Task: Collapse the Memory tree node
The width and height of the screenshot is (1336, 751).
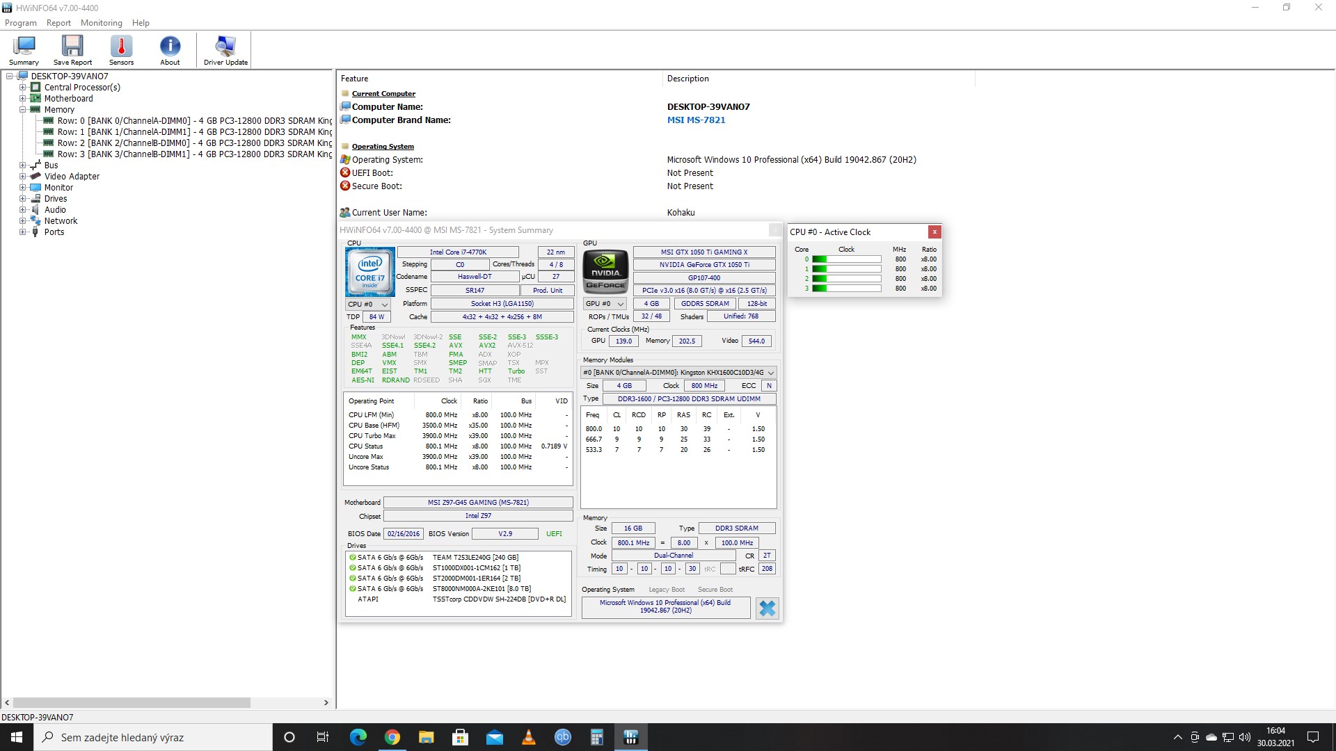Action: click(x=23, y=110)
